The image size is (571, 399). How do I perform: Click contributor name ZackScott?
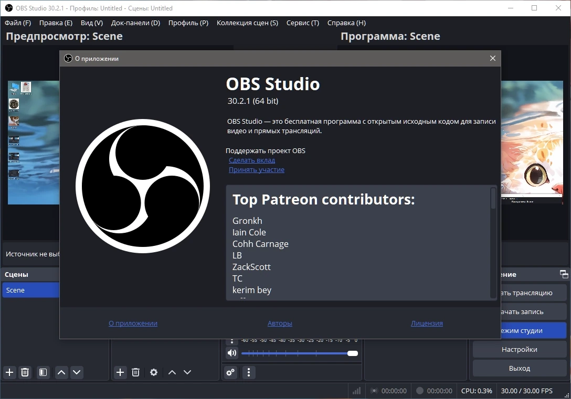pyautogui.click(x=251, y=267)
